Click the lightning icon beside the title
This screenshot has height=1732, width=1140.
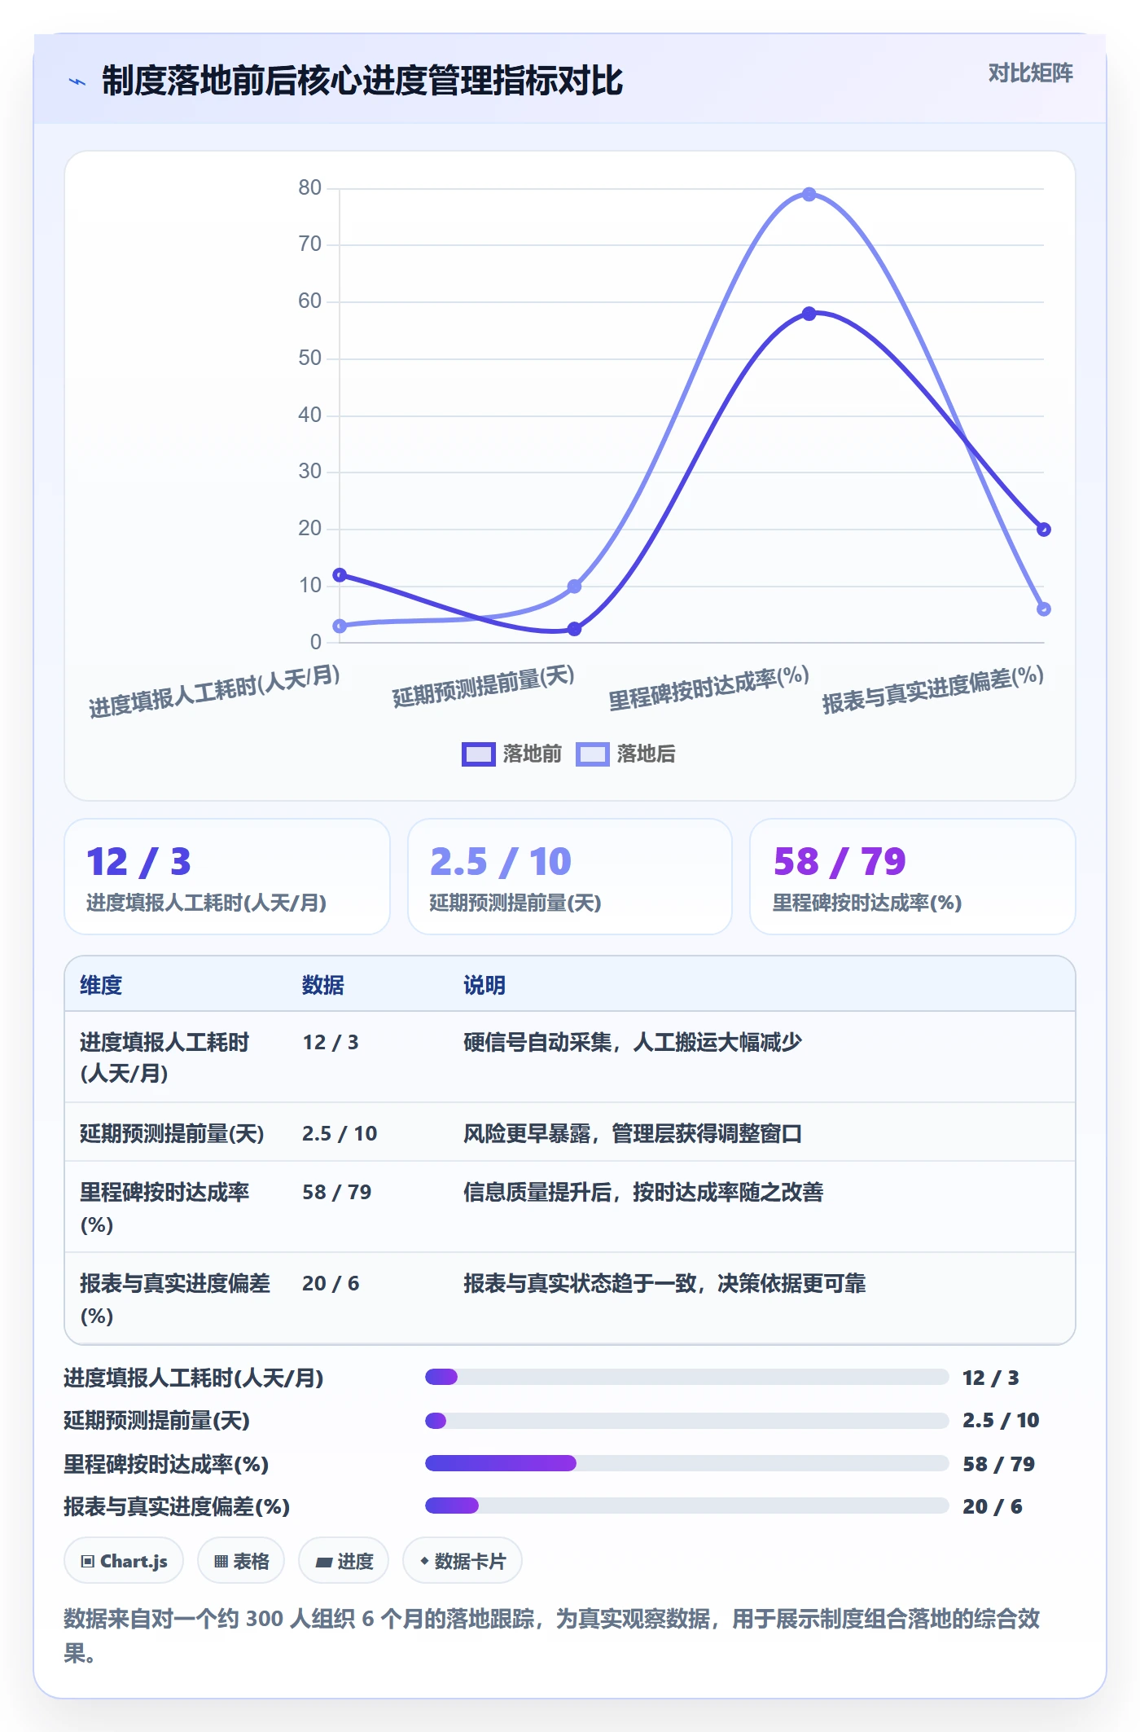(x=77, y=81)
